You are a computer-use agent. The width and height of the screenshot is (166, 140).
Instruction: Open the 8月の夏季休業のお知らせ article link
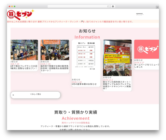click(x=84, y=84)
